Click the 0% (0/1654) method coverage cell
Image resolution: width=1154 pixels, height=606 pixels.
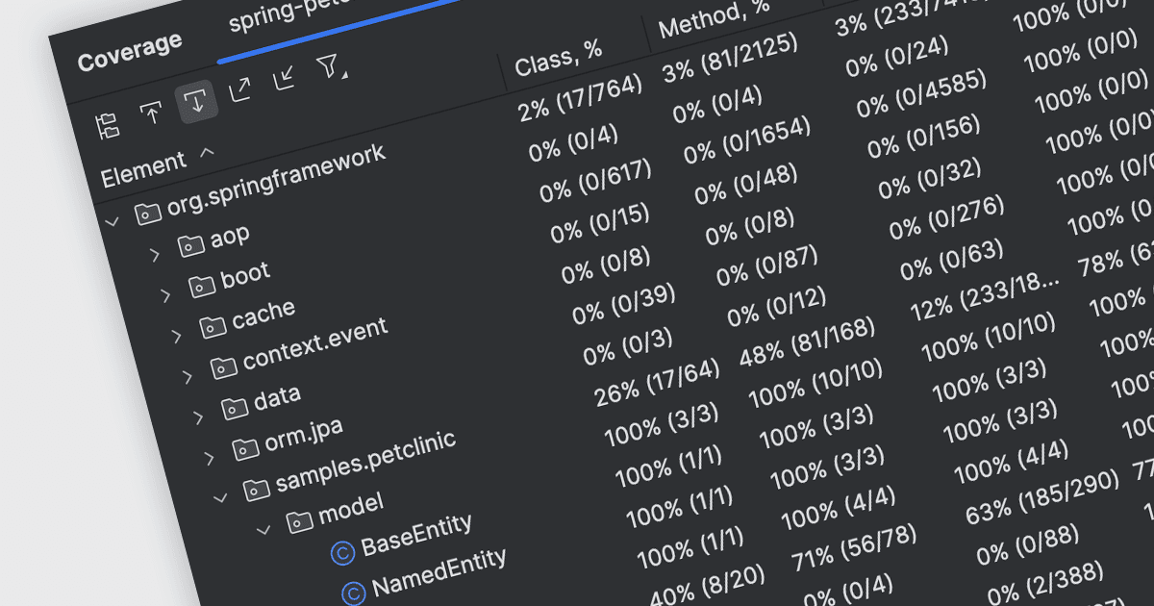[747, 139]
